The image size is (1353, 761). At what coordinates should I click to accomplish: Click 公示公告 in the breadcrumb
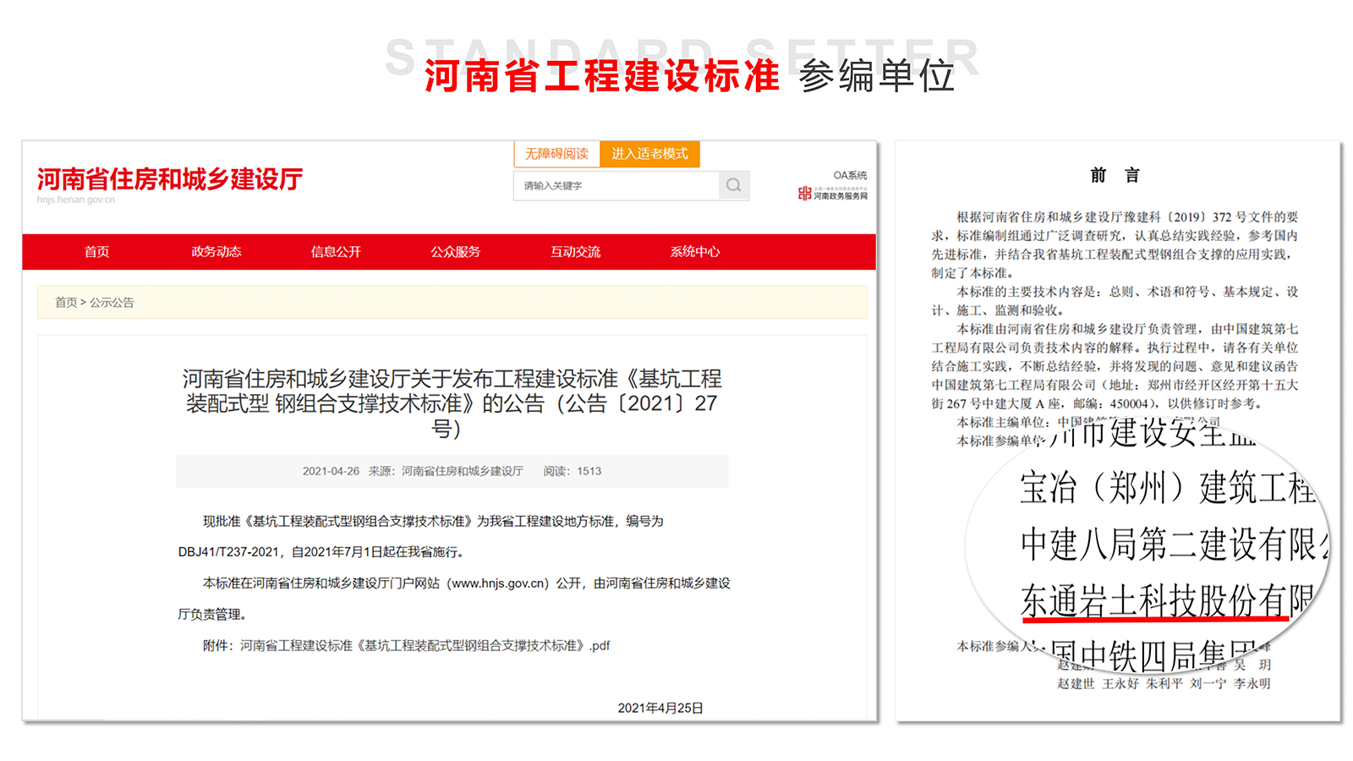112,302
